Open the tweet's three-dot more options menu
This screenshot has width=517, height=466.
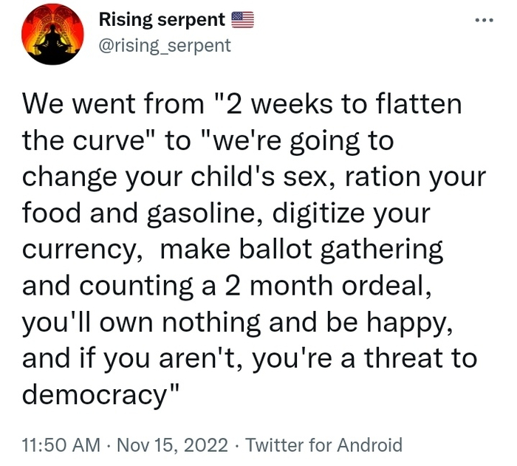[x=482, y=20]
